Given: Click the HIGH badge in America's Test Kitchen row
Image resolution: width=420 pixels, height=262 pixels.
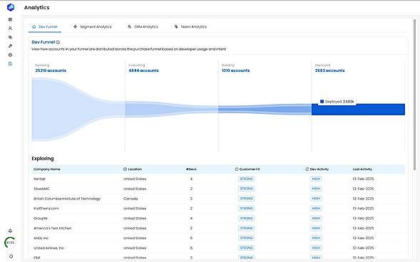Looking at the screenshot, I should [x=316, y=229].
